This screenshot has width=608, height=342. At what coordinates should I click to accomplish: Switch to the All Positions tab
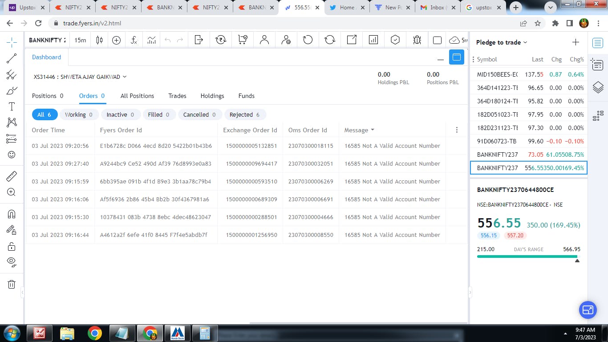[137, 96]
